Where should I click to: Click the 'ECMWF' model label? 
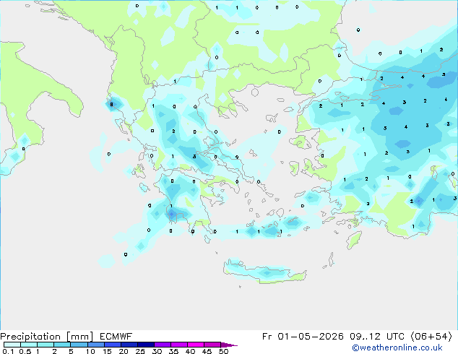tap(116, 337)
